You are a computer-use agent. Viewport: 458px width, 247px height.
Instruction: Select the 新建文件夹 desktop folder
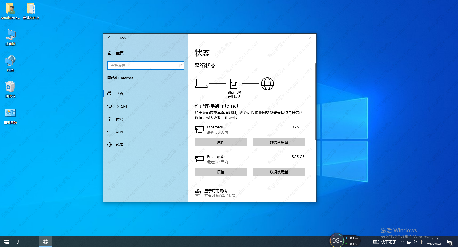(31, 11)
